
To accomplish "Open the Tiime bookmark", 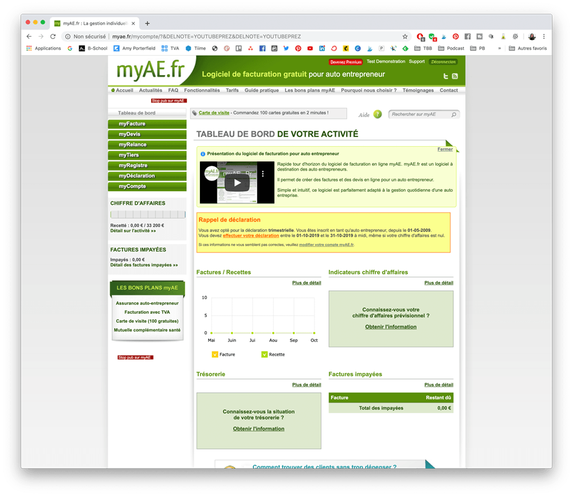I will 195,48.
